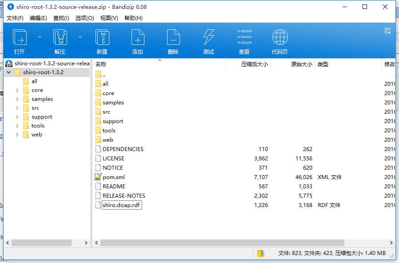
Task: Open the 文件(F) menu
Action: tap(15, 18)
